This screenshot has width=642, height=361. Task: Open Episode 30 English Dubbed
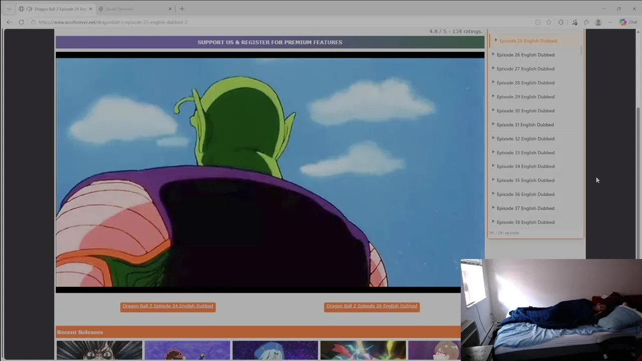tap(526, 111)
